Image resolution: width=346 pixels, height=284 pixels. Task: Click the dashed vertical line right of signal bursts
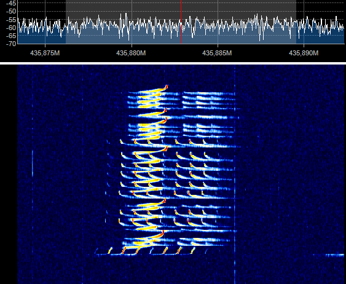235,175
